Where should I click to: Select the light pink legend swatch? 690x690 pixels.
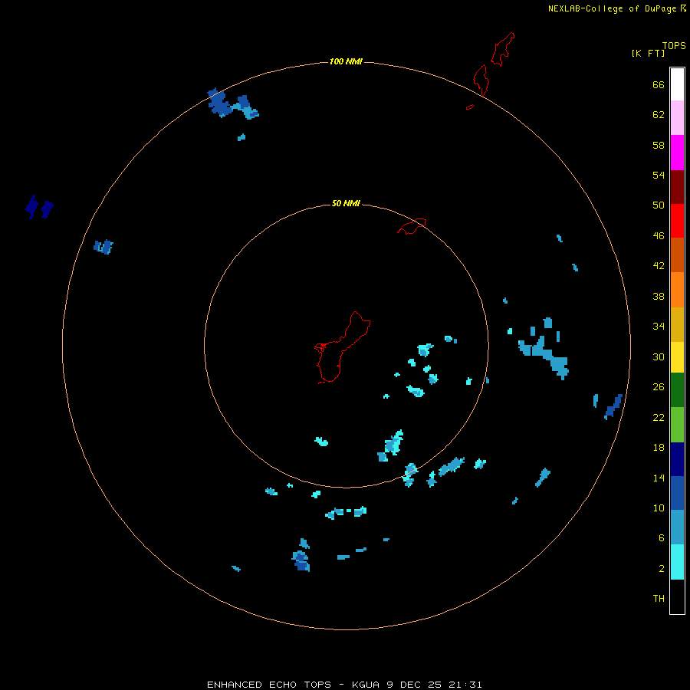677,118
